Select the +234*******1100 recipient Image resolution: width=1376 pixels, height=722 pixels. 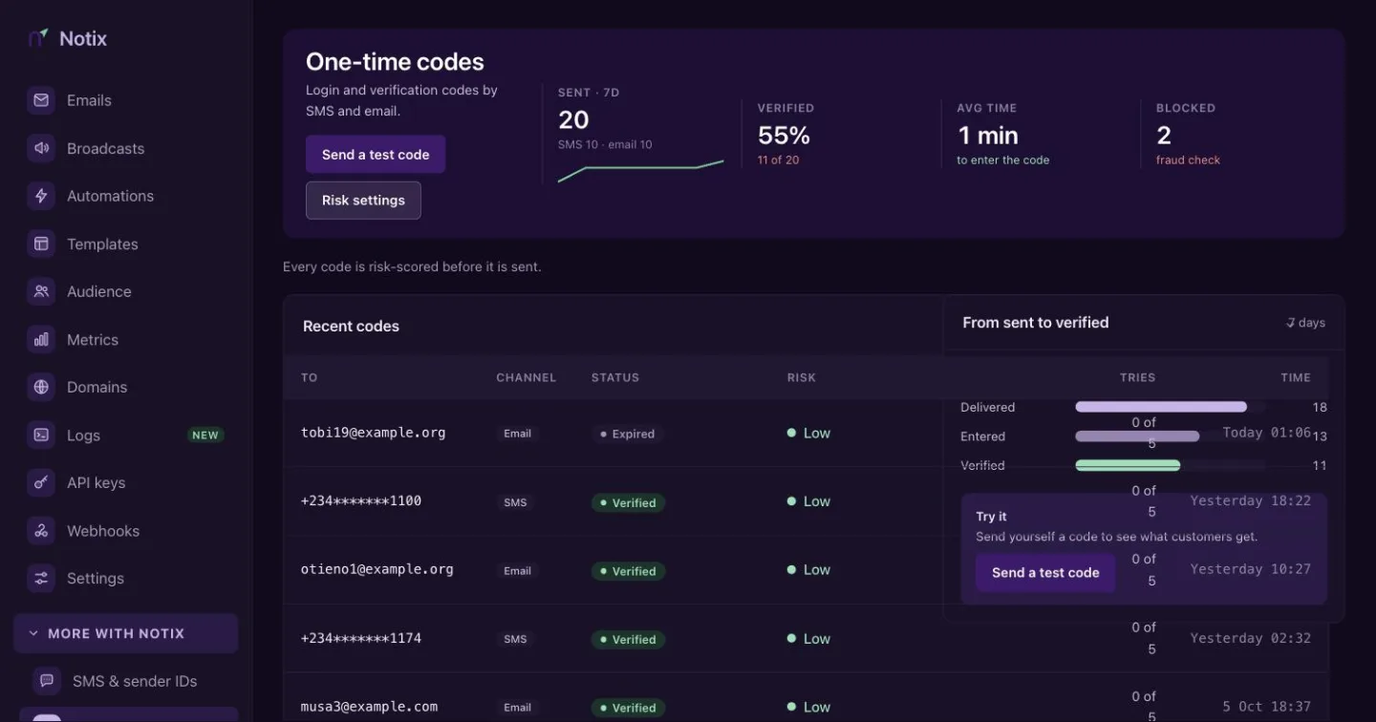[x=361, y=500]
